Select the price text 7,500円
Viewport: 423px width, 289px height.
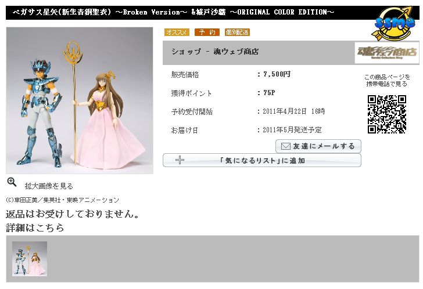(277, 74)
